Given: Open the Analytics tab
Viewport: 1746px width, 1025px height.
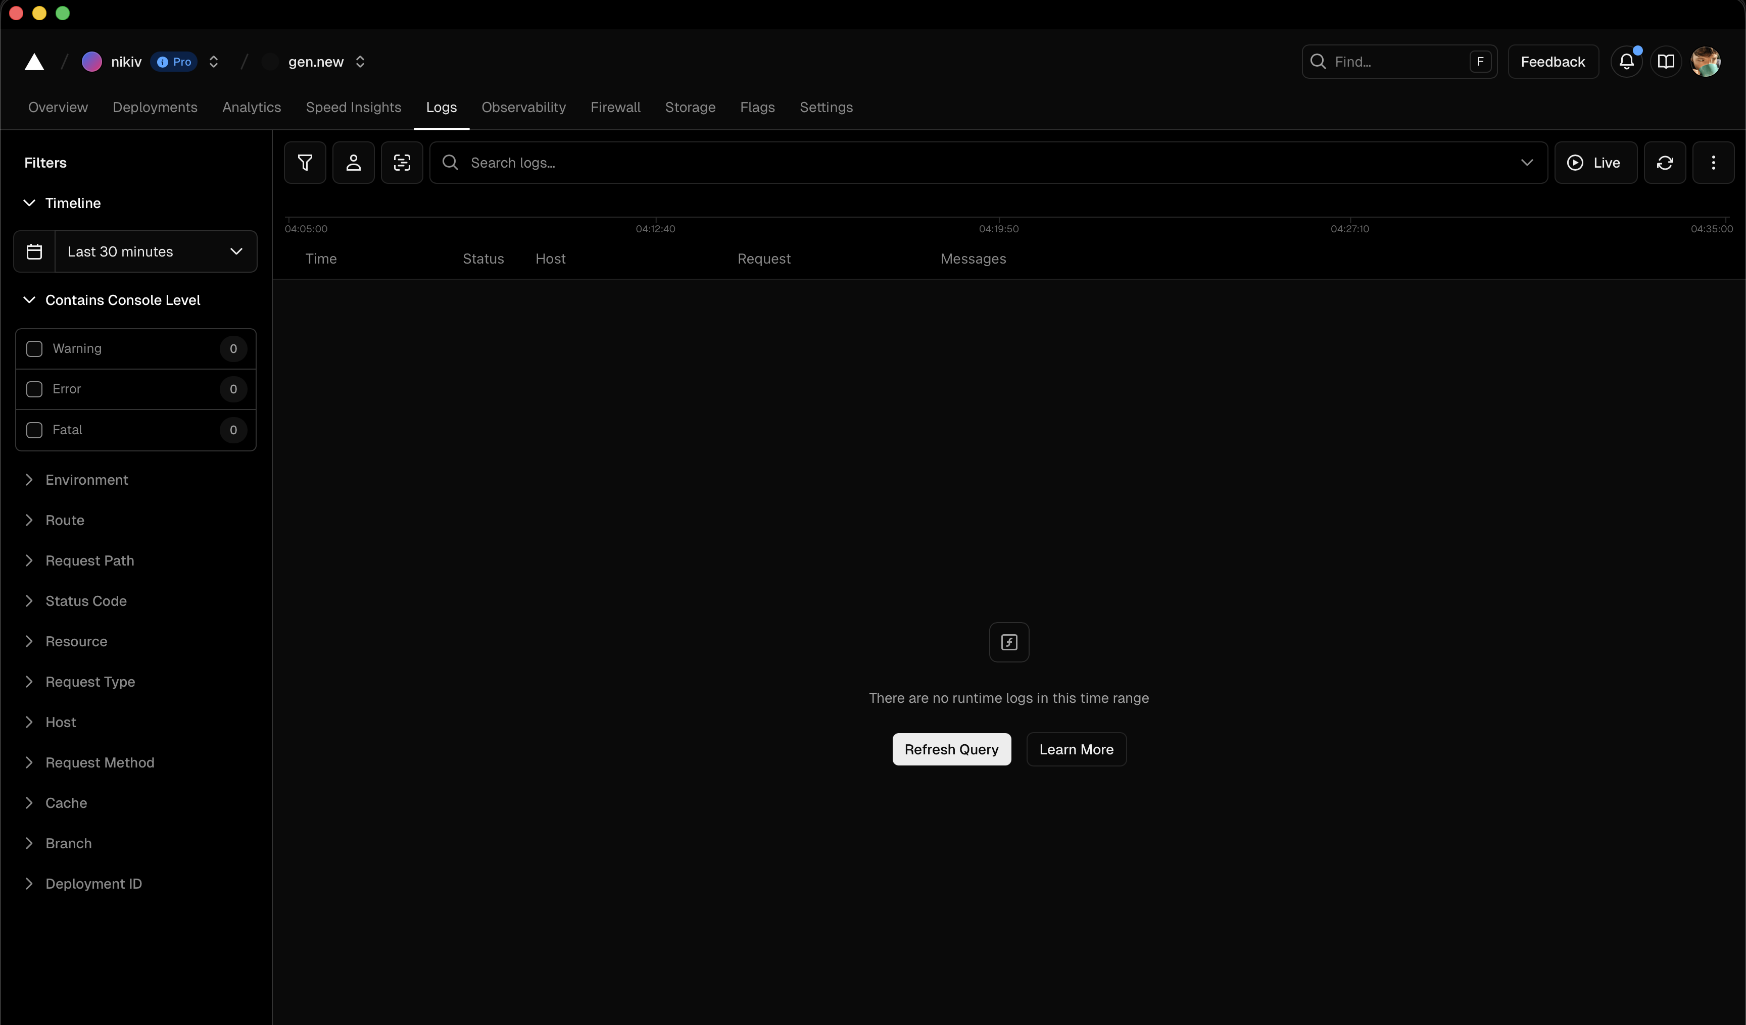Looking at the screenshot, I should pyautogui.click(x=252, y=108).
